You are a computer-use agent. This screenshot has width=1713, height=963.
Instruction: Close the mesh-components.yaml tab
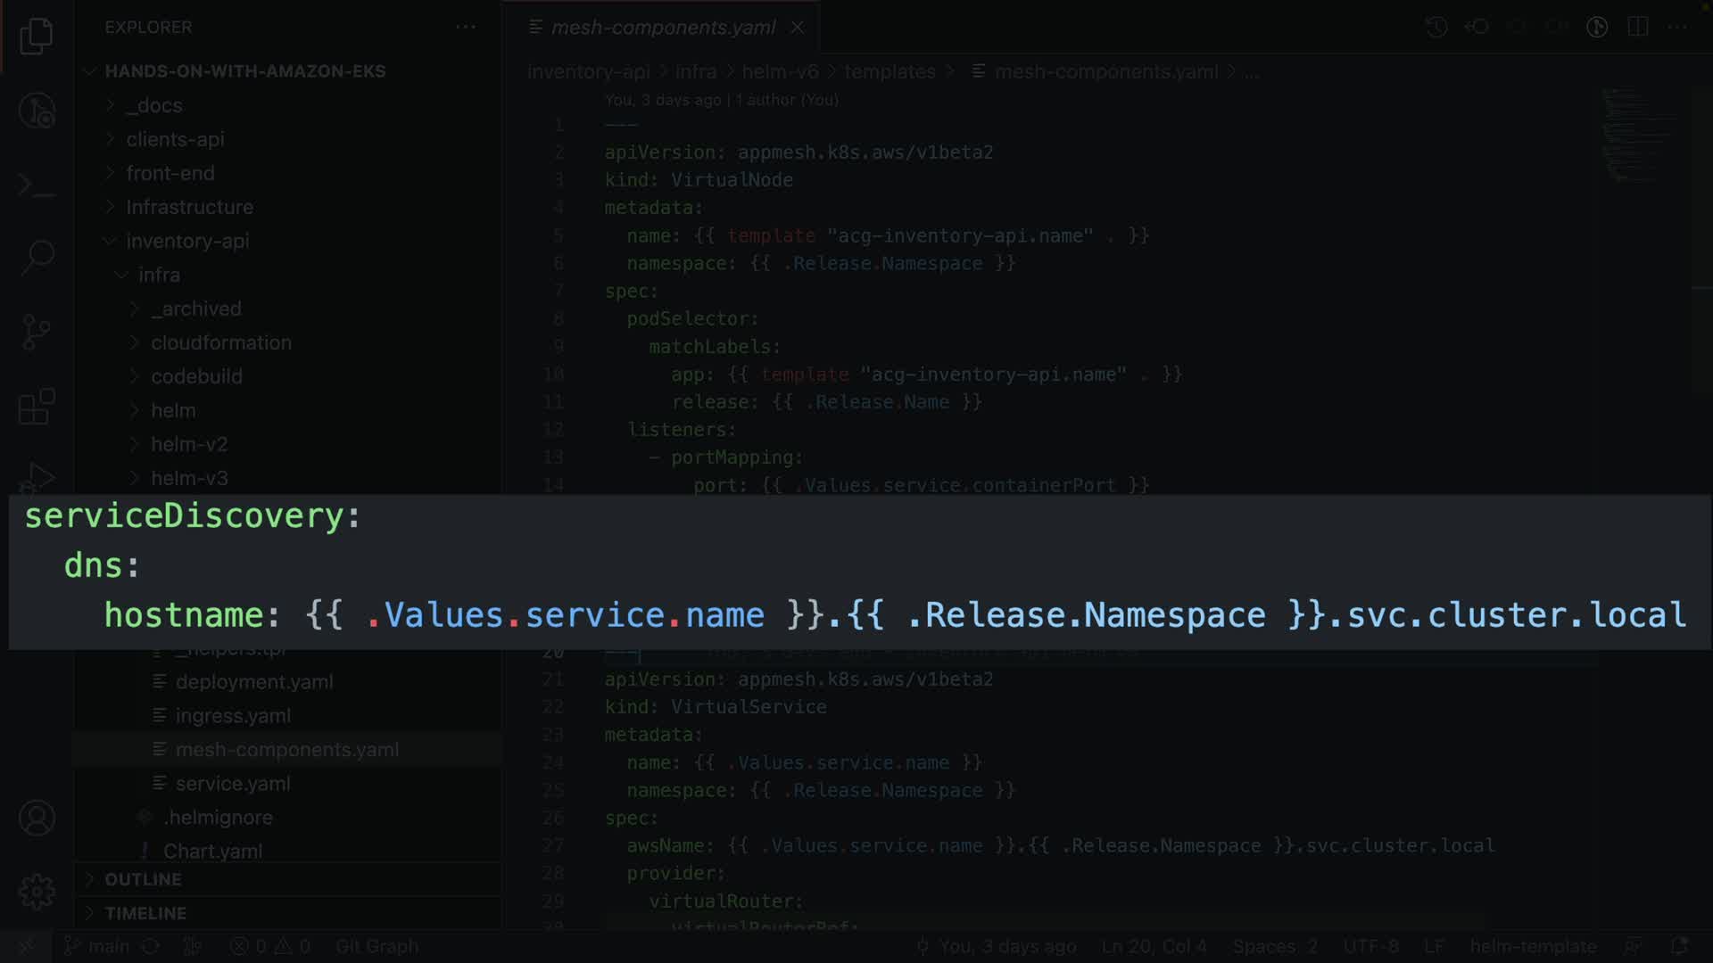click(x=798, y=28)
